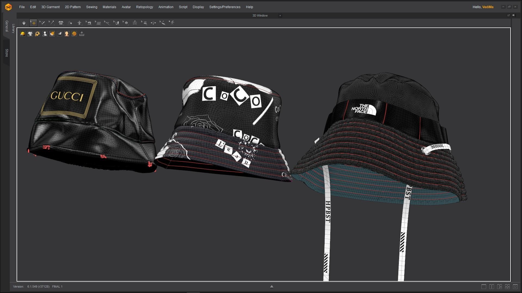
Task: Open the Materials menu
Action: [x=109, y=7]
